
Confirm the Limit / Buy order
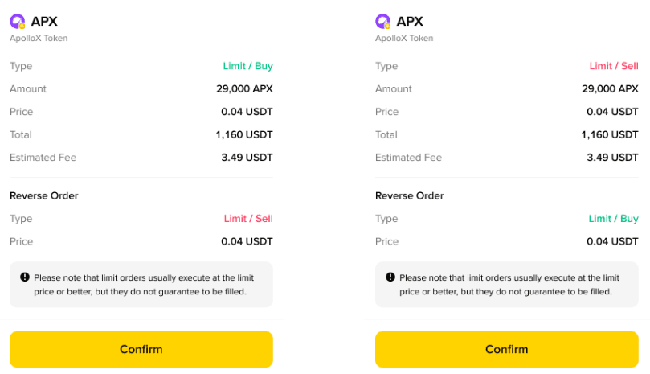coord(141,349)
